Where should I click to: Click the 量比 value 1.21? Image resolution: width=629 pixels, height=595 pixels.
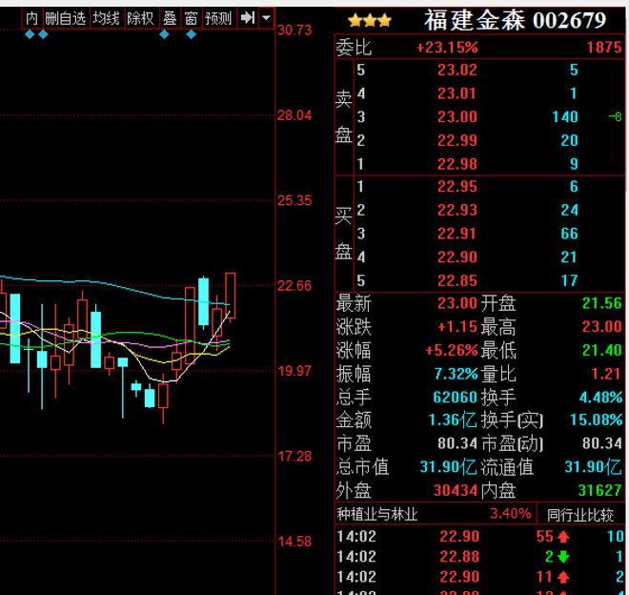(606, 374)
